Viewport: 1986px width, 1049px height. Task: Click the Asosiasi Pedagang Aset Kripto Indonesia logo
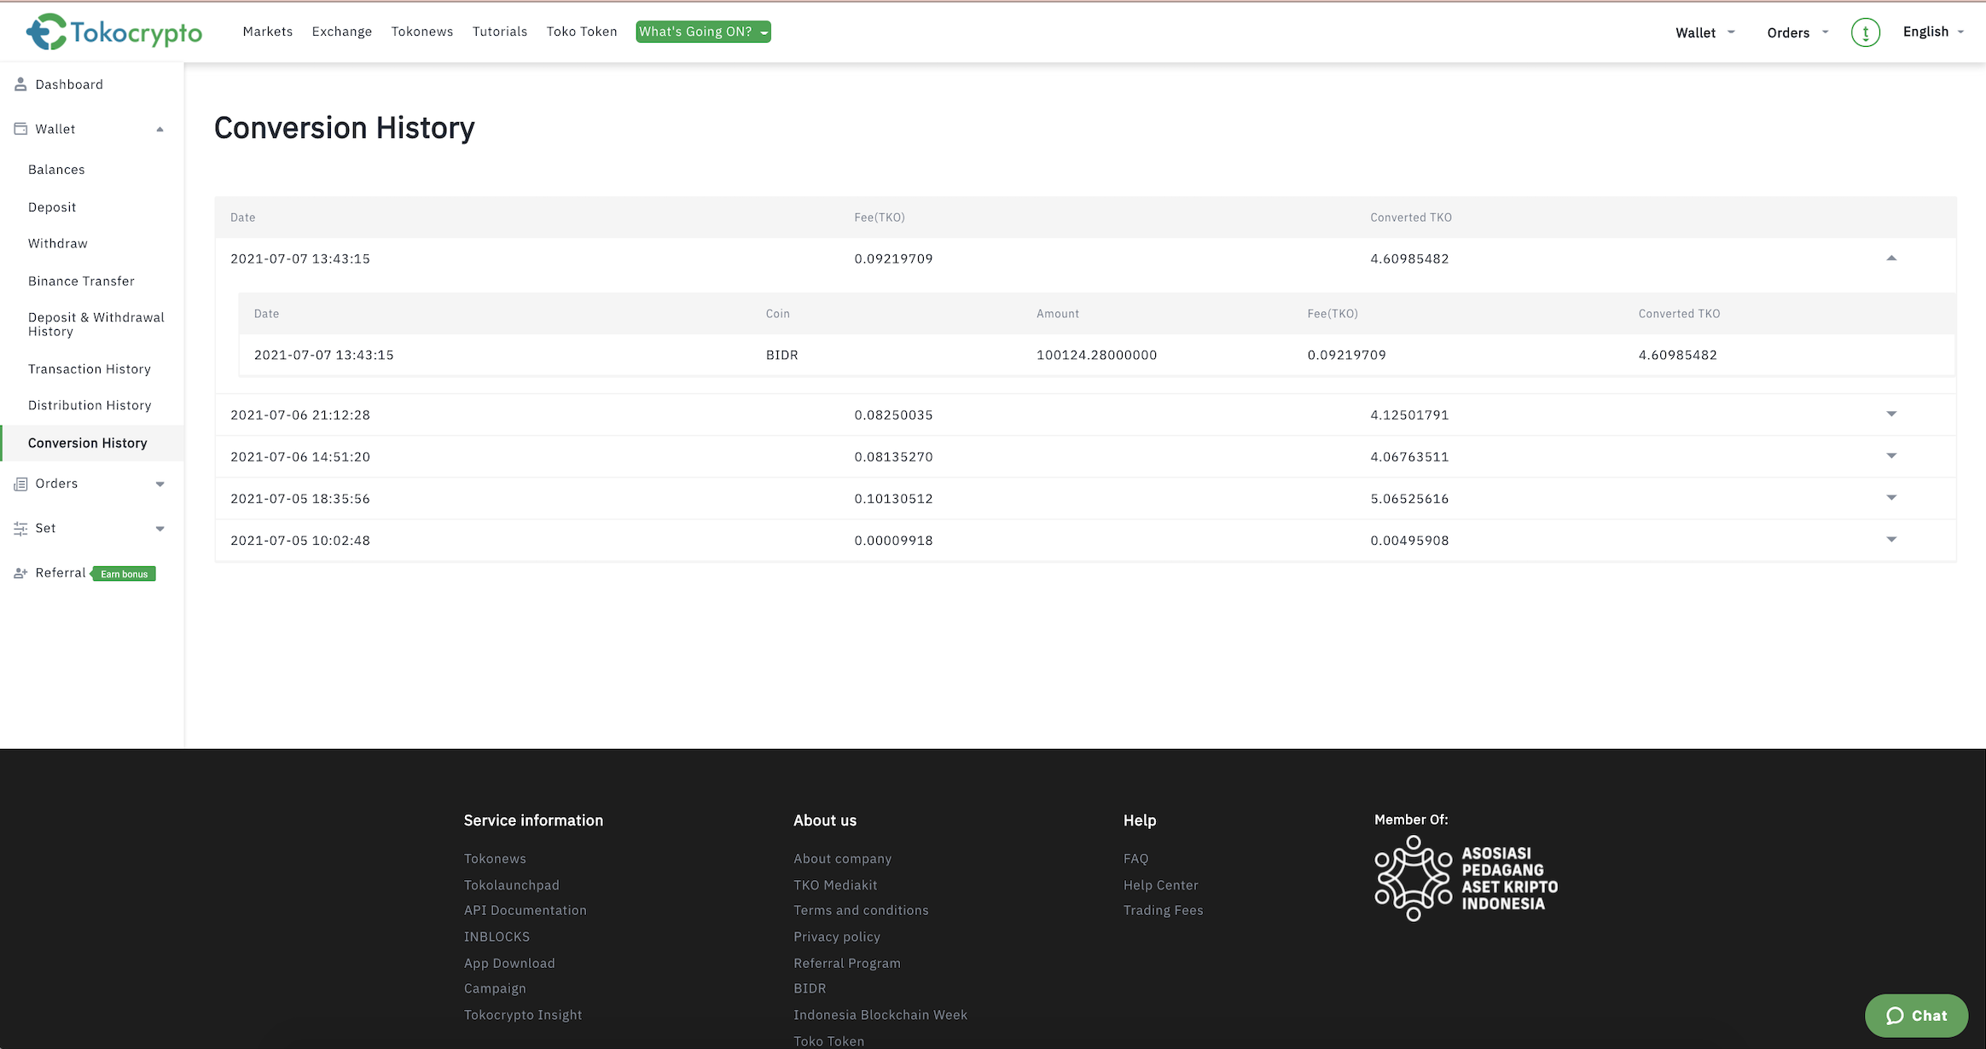coord(1466,878)
